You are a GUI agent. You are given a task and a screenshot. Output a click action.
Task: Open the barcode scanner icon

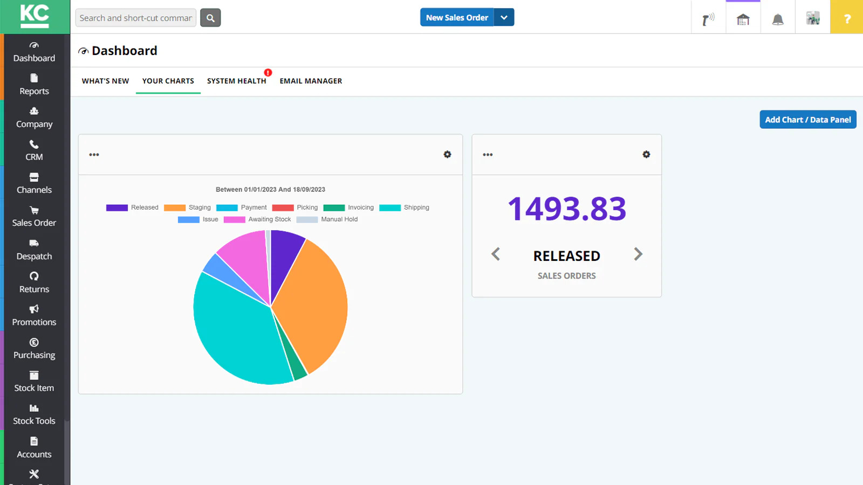click(708, 19)
